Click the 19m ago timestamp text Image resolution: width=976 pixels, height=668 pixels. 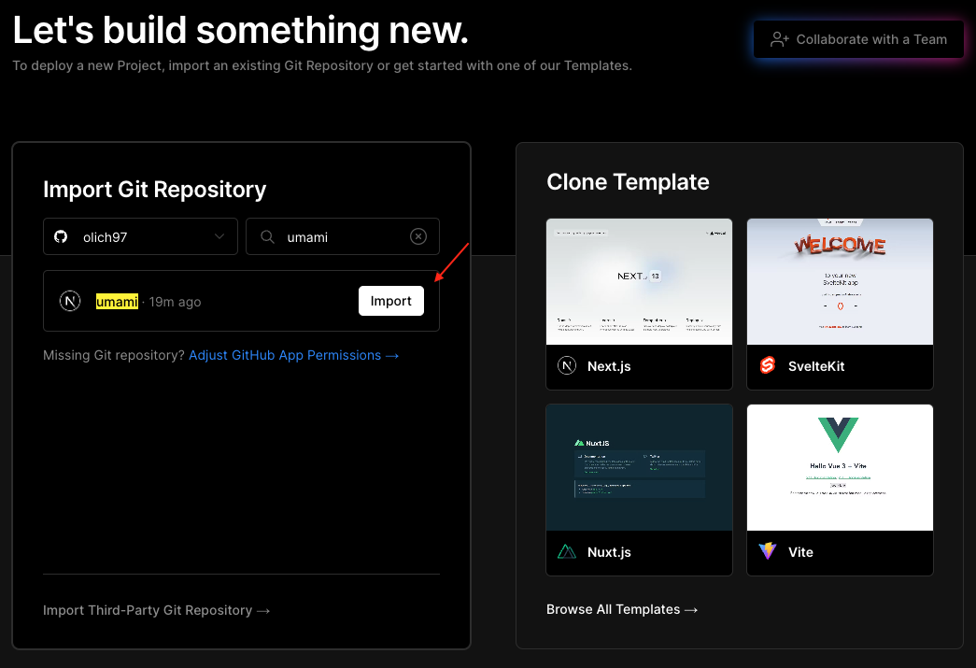(175, 302)
